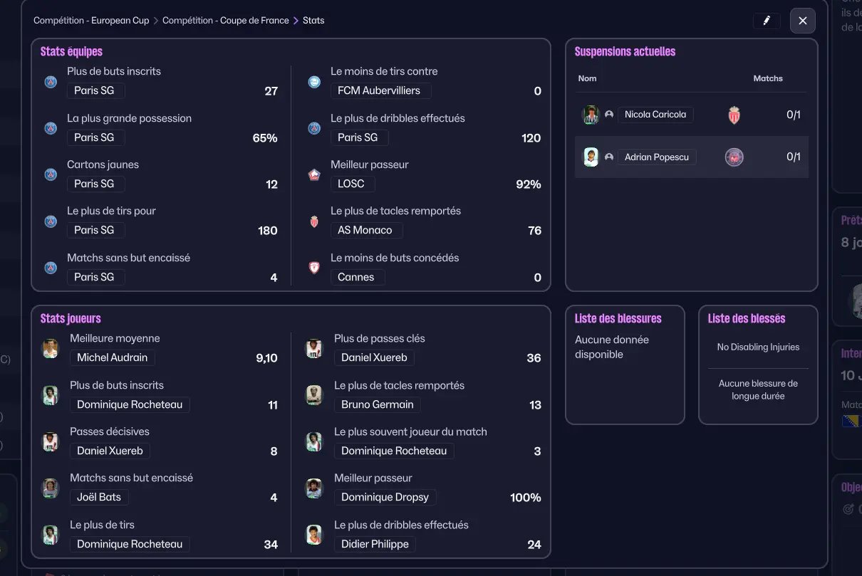
Task: Click AS Monaco crest beside Nicola Caricola
Action: coord(734,115)
